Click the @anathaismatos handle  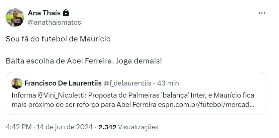tap(54, 22)
